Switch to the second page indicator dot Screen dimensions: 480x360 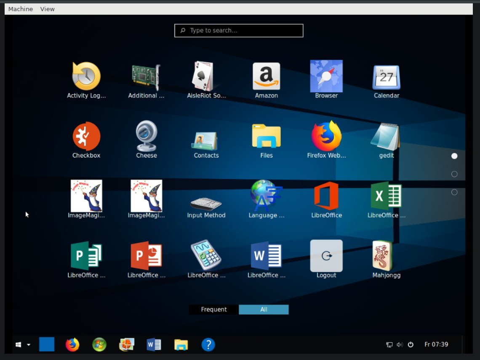pyautogui.click(x=454, y=174)
